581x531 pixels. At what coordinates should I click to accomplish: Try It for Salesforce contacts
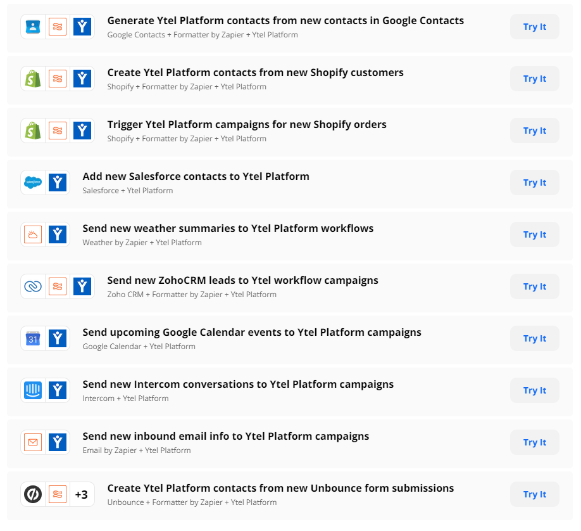pos(535,182)
